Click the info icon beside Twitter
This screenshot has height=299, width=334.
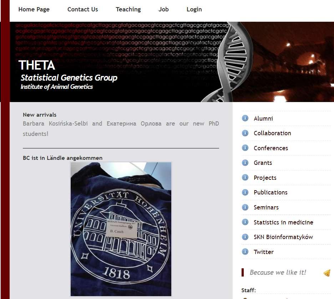pos(245,252)
